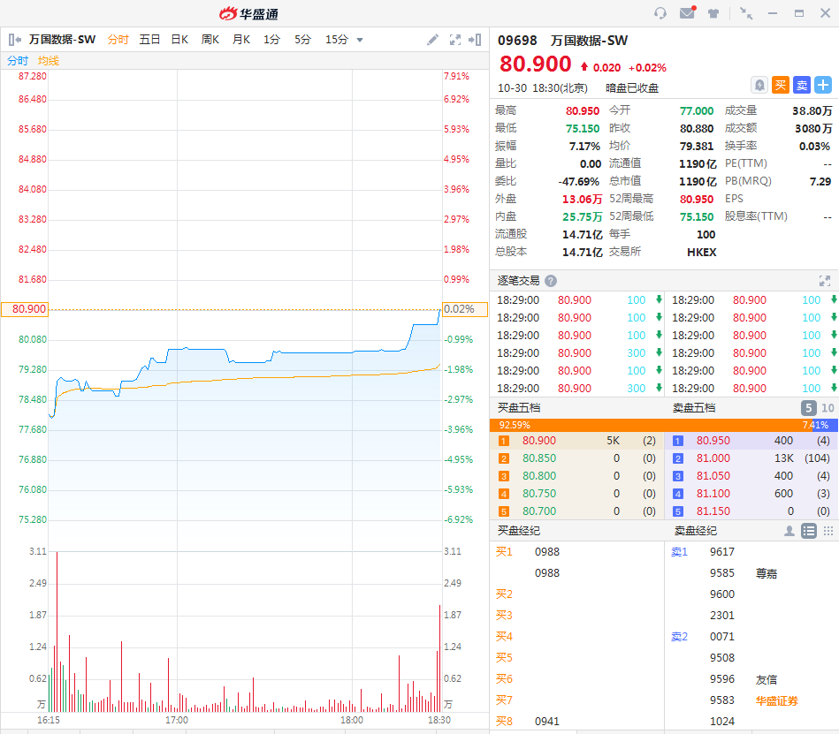Set a price alert bell
Viewport: 839px width, 734px height.
point(759,85)
